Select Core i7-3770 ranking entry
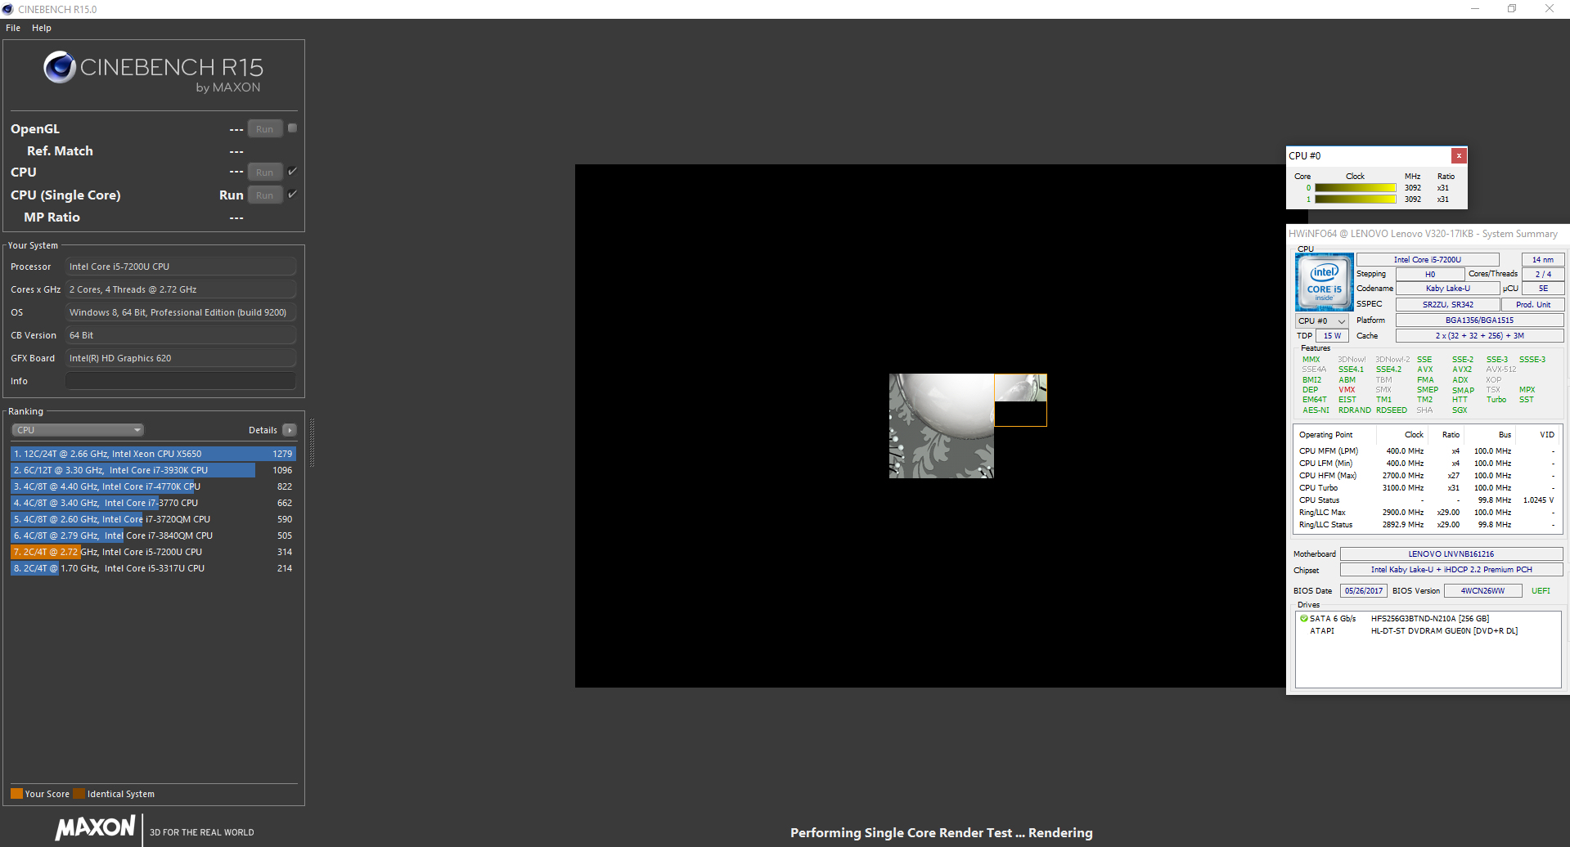 (x=153, y=503)
